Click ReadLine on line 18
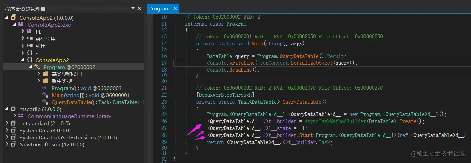 pyautogui.click(x=240, y=70)
